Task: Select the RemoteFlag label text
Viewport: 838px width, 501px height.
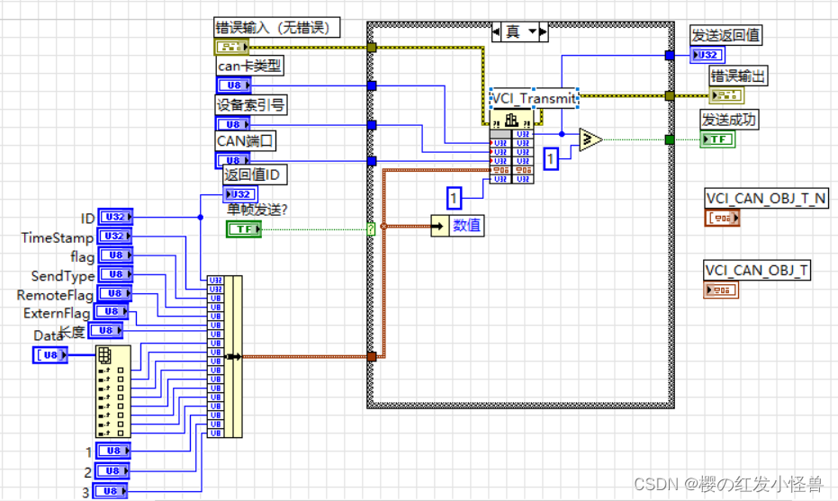Action: tap(55, 295)
